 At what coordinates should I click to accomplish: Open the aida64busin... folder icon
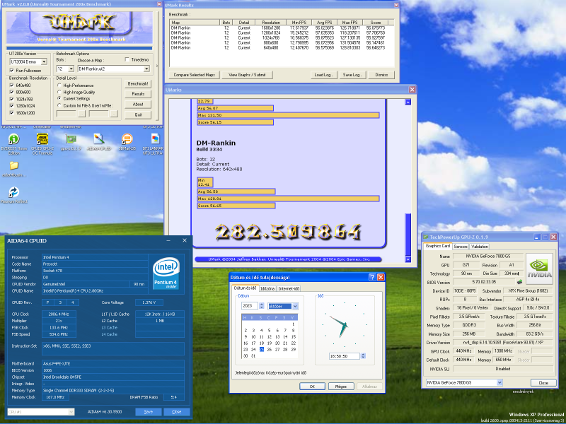click(13, 166)
